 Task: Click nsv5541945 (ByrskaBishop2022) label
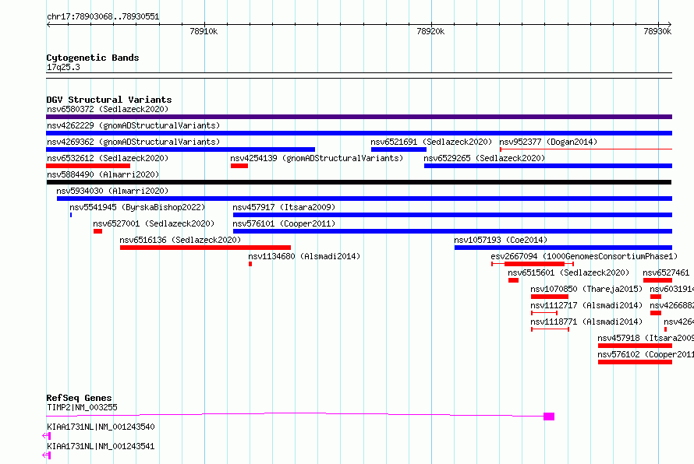[x=137, y=207]
